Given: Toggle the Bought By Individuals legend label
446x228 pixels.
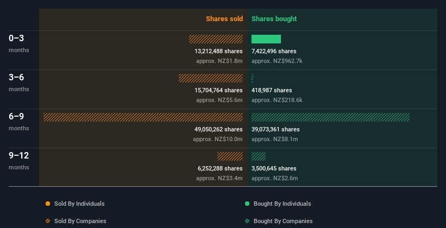Looking at the screenshot, I should (x=282, y=204).
